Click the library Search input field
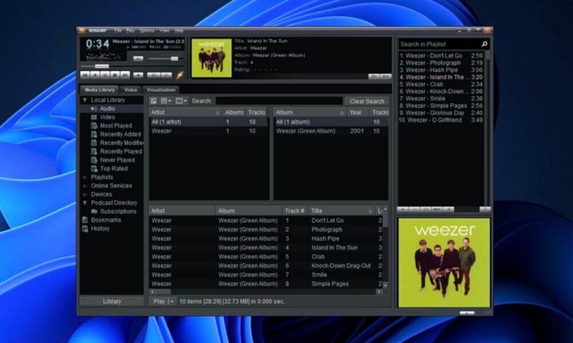Viewport: 573px width, 343px height. (x=279, y=101)
